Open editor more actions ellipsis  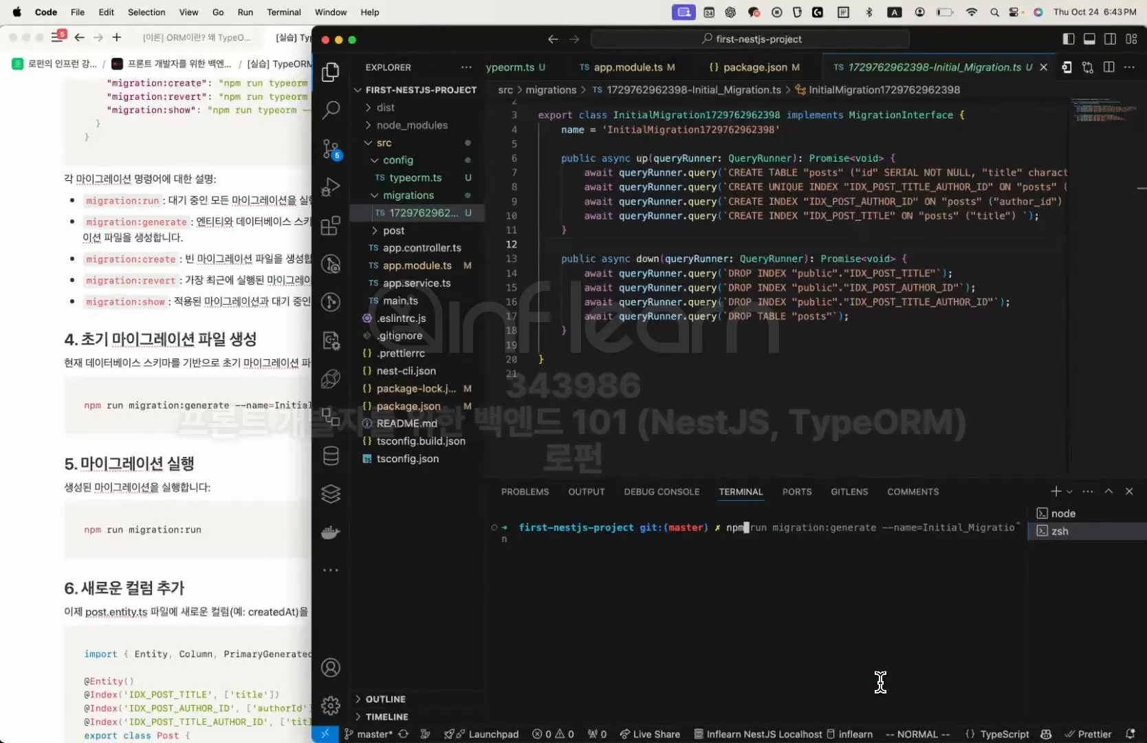click(1129, 67)
